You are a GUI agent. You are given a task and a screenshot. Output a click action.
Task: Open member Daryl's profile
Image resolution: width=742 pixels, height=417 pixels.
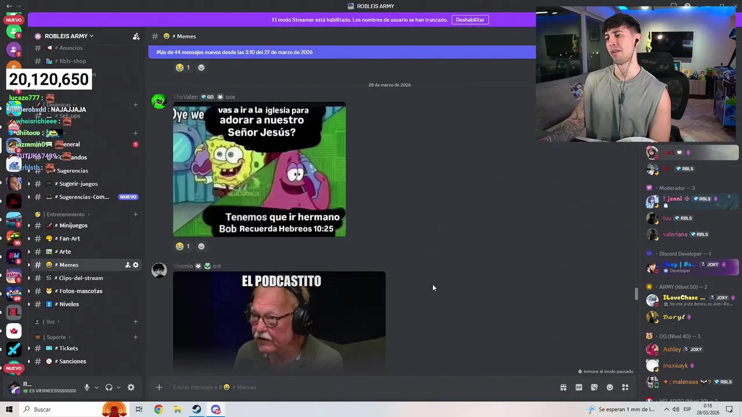(x=674, y=317)
